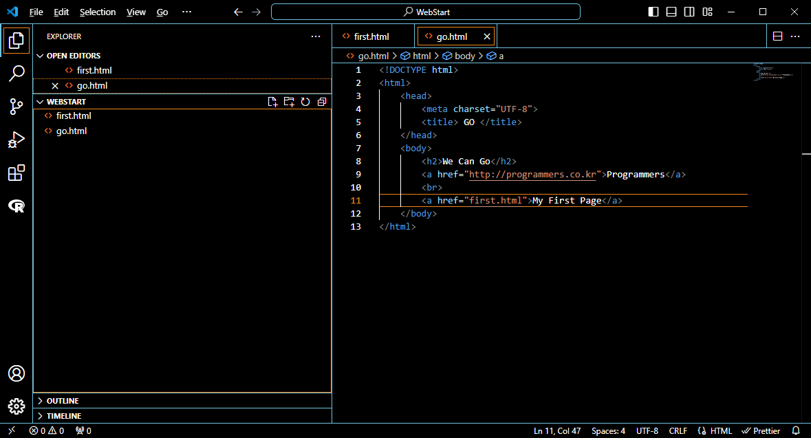Viewport: 811px width, 438px height.
Task: Change HTML language mode in status bar
Action: tap(721, 430)
